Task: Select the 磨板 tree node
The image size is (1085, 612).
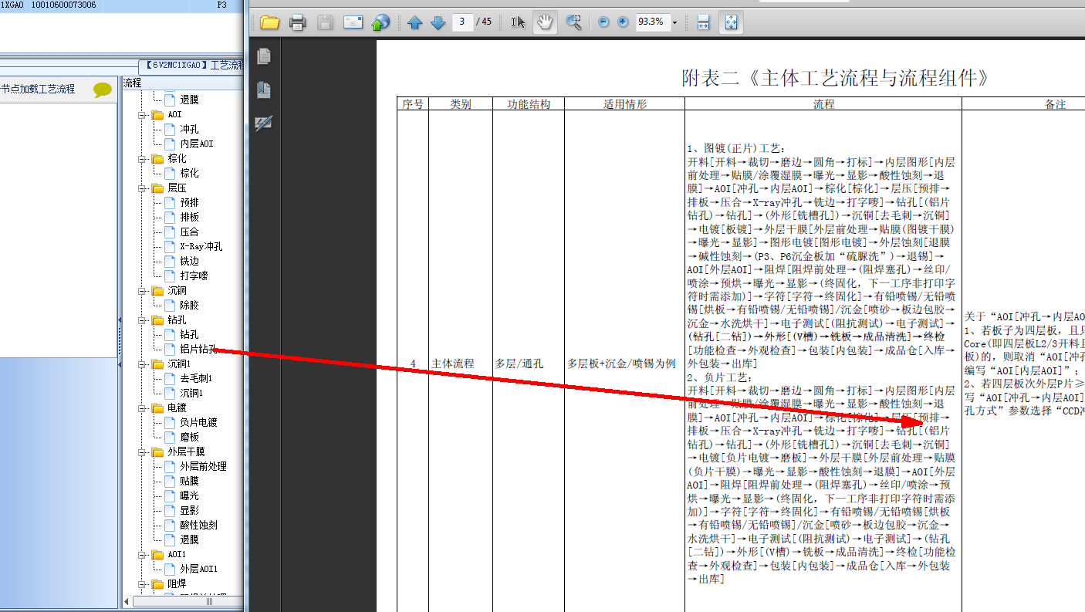Action: (x=190, y=437)
